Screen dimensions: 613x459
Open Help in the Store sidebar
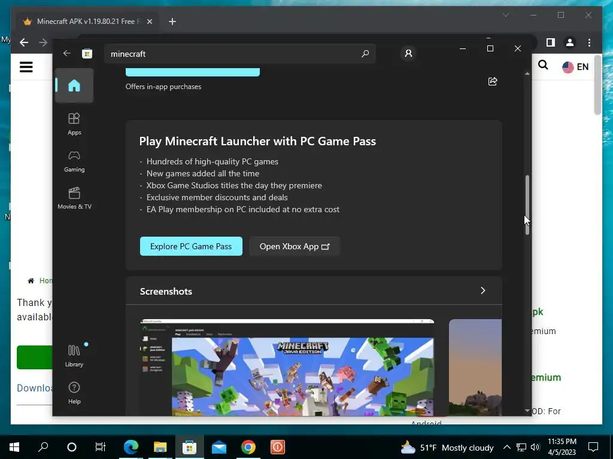click(x=74, y=393)
